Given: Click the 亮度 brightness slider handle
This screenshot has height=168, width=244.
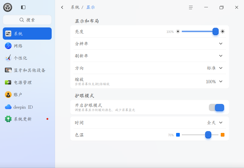Looking at the screenshot, I should (x=216, y=31).
